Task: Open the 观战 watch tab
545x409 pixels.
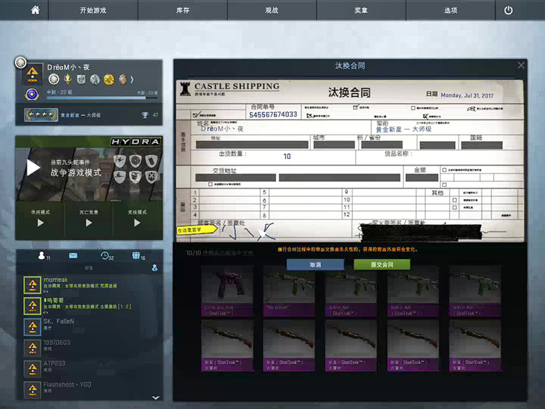Action: click(272, 10)
